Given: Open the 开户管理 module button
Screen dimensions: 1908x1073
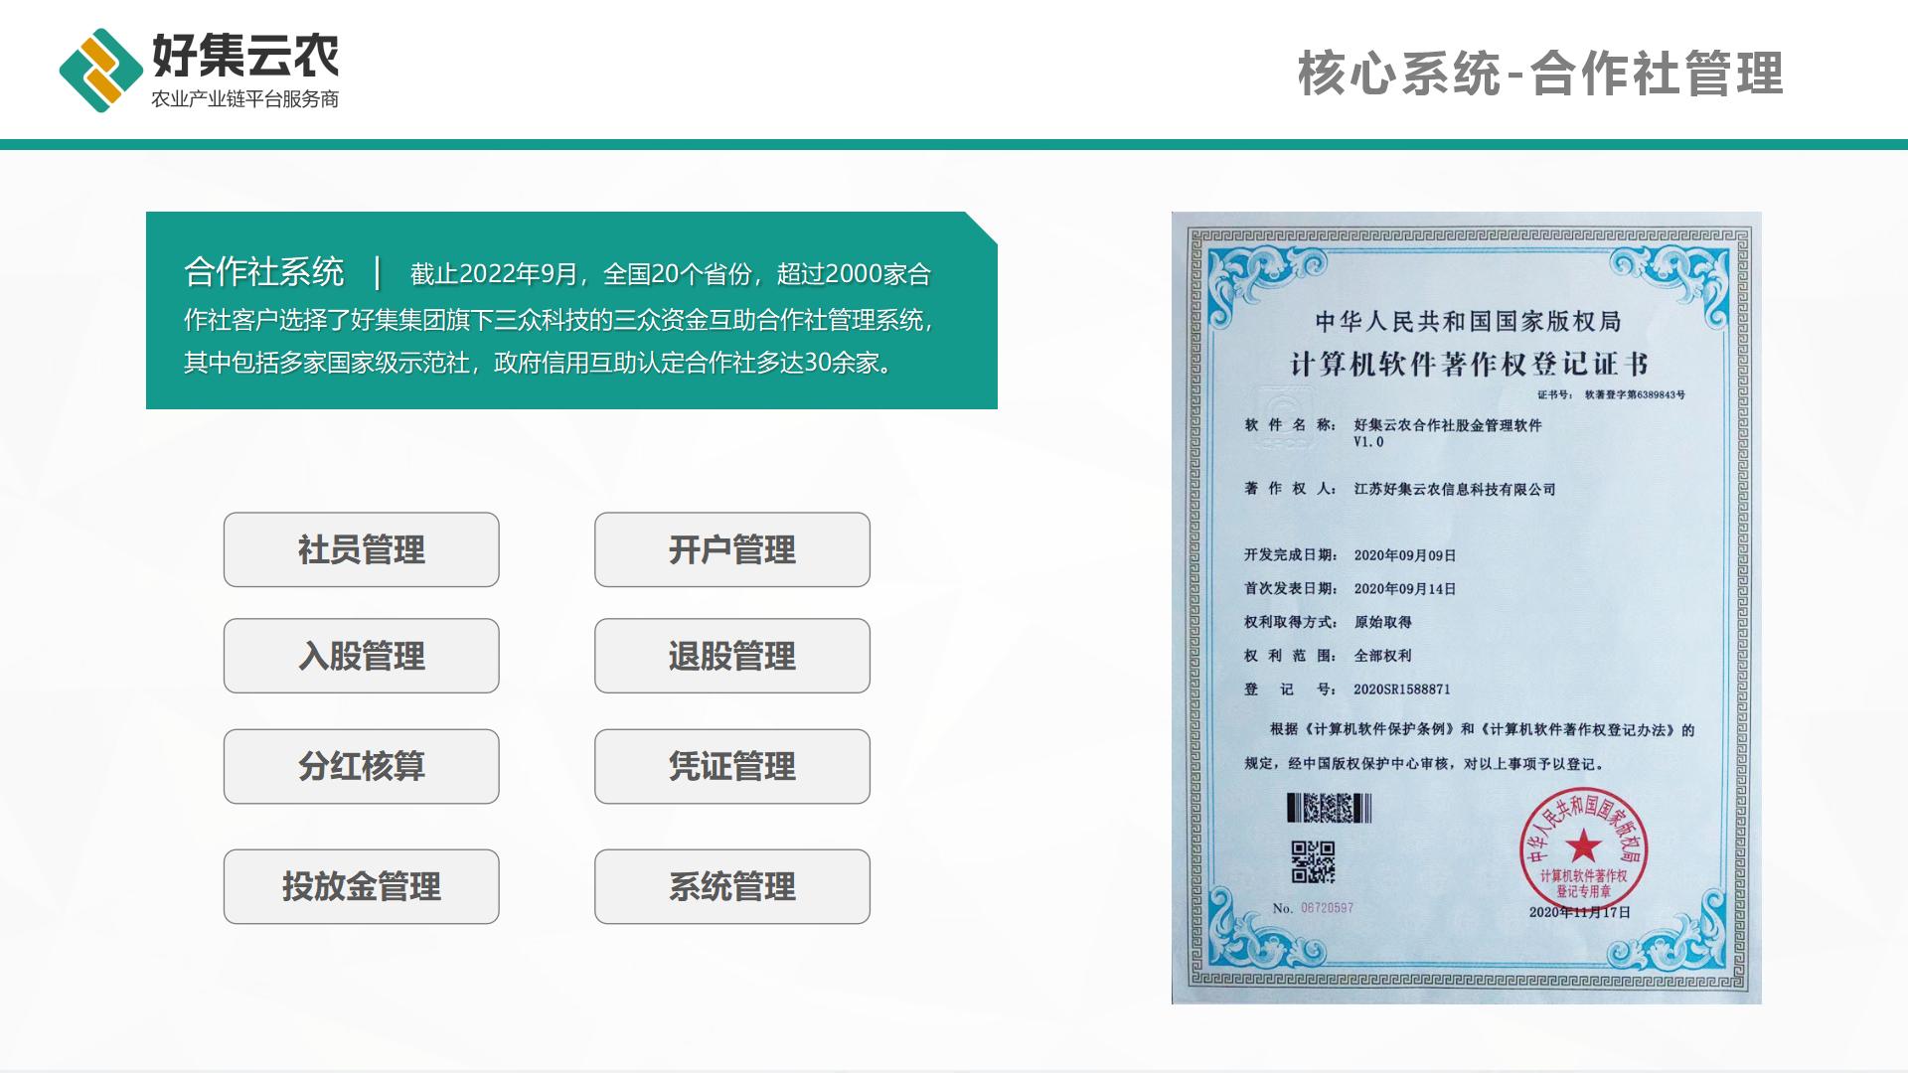Looking at the screenshot, I should [731, 549].
